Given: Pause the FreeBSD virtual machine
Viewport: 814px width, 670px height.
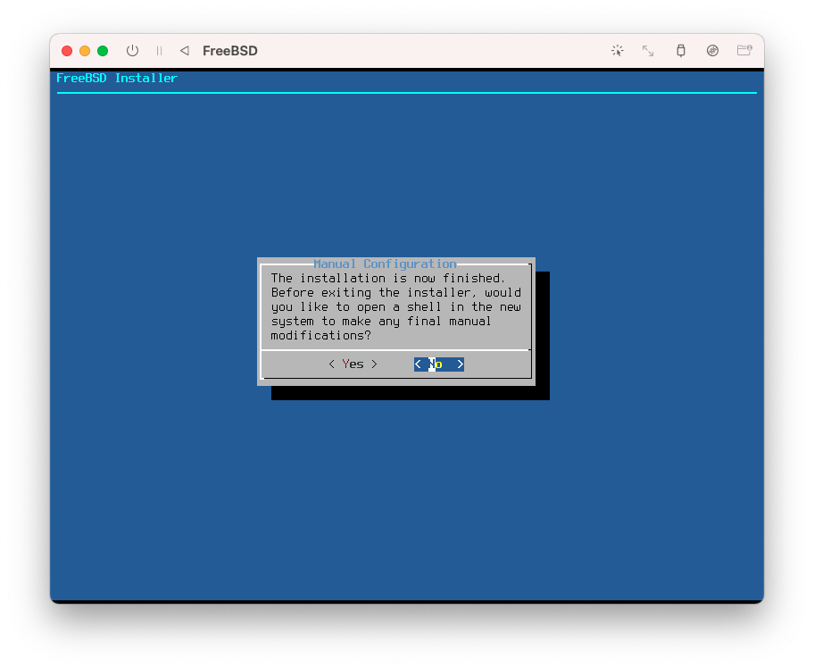Looking at the screenshot, I should (160, 50).
